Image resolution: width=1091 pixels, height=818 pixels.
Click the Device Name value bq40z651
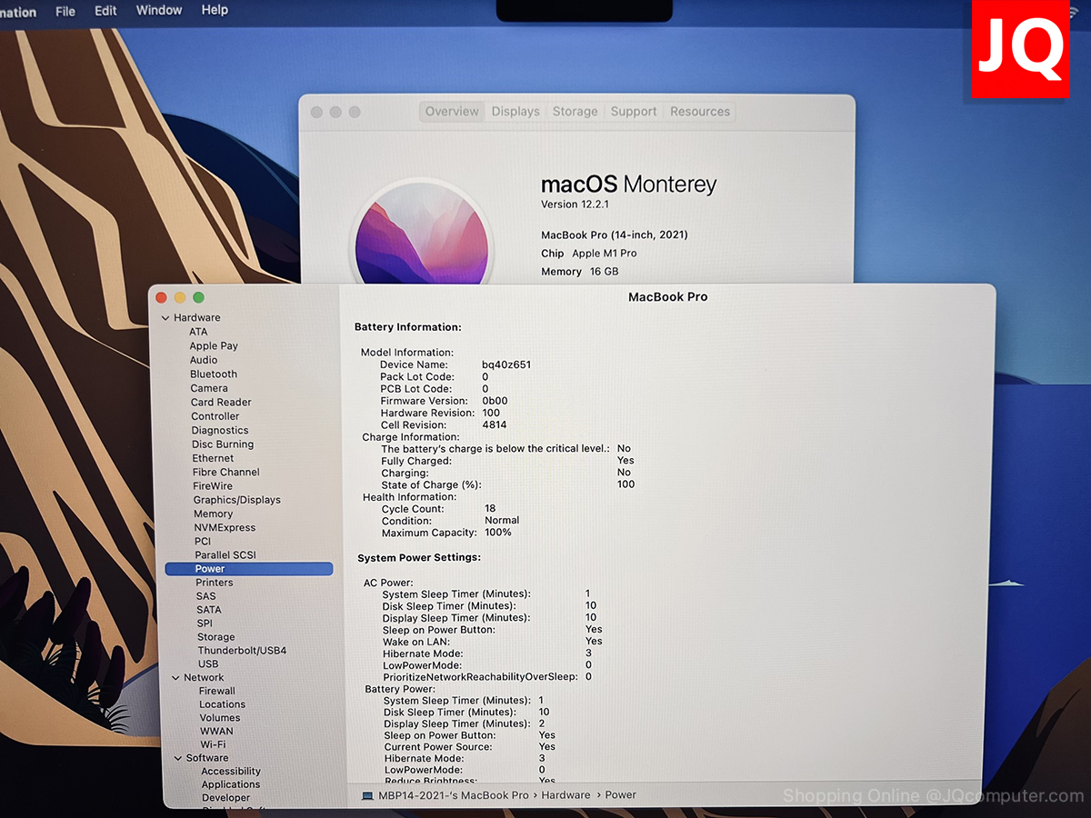(506, 364)
